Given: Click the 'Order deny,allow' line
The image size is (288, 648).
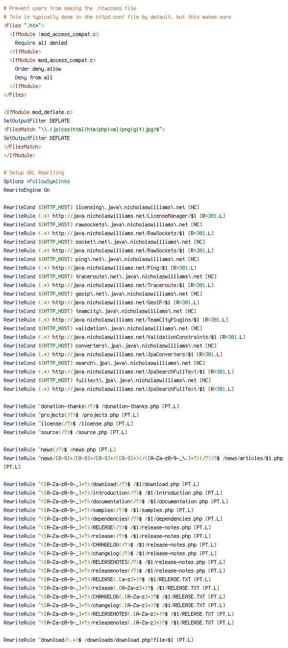Looking at the screenshot, I should [38, 69].
